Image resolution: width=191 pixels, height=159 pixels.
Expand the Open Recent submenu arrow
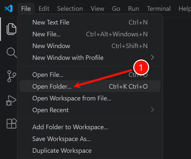(x=152, y=110)
